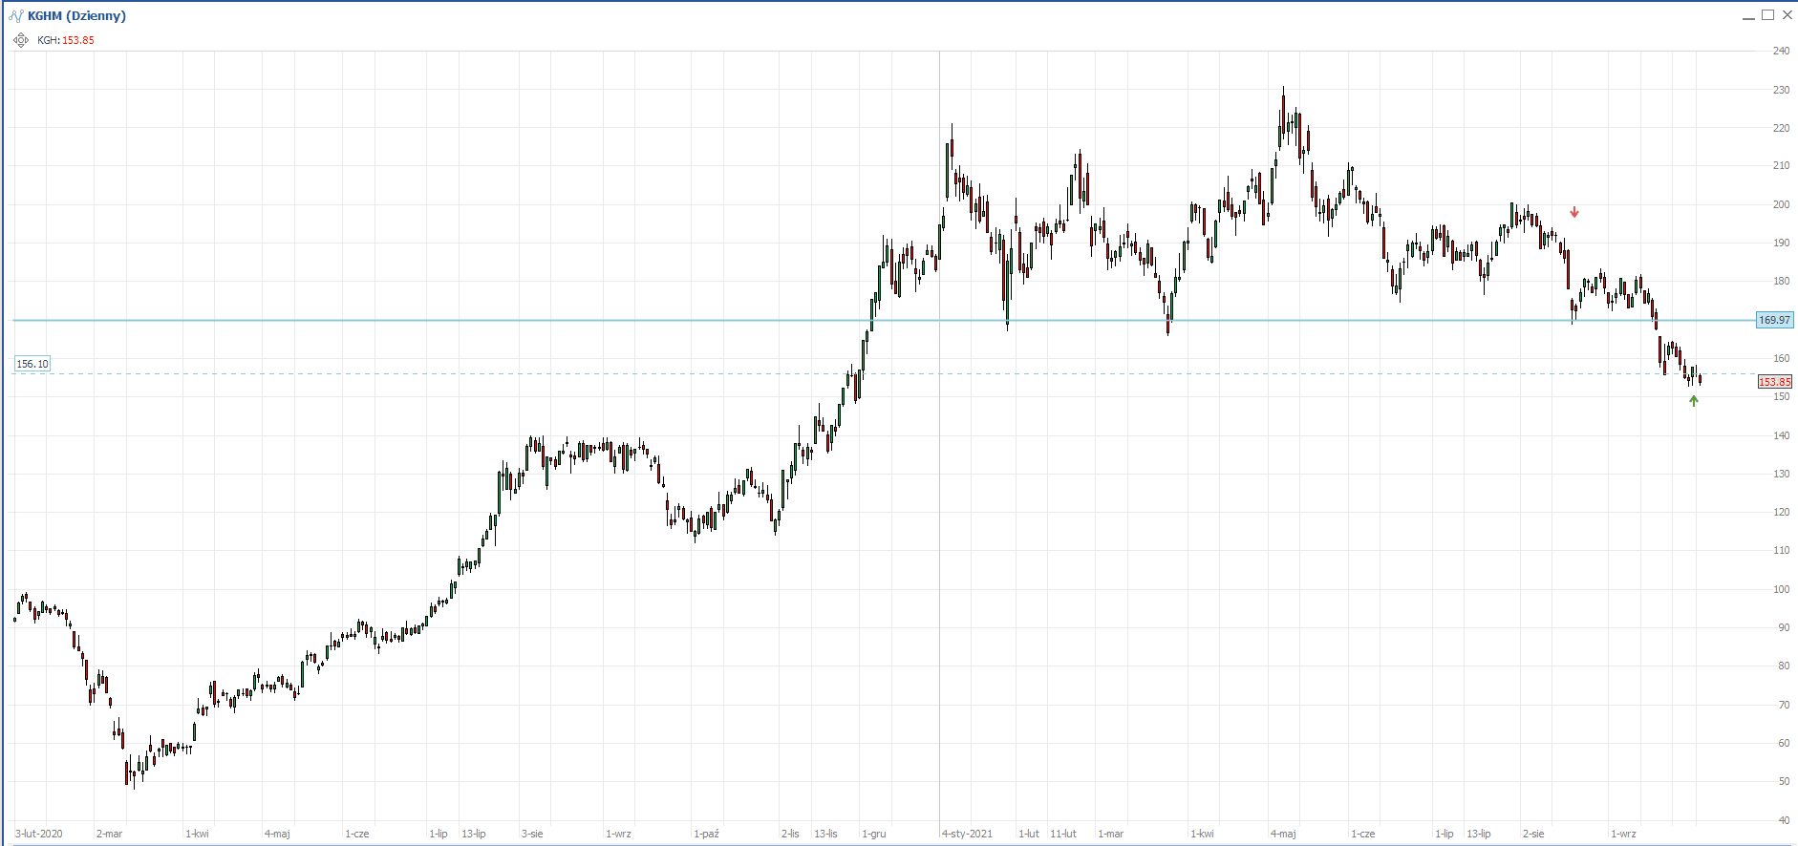
Task: Click the 3-lut-2020 date label
Action: pos(38,834)
